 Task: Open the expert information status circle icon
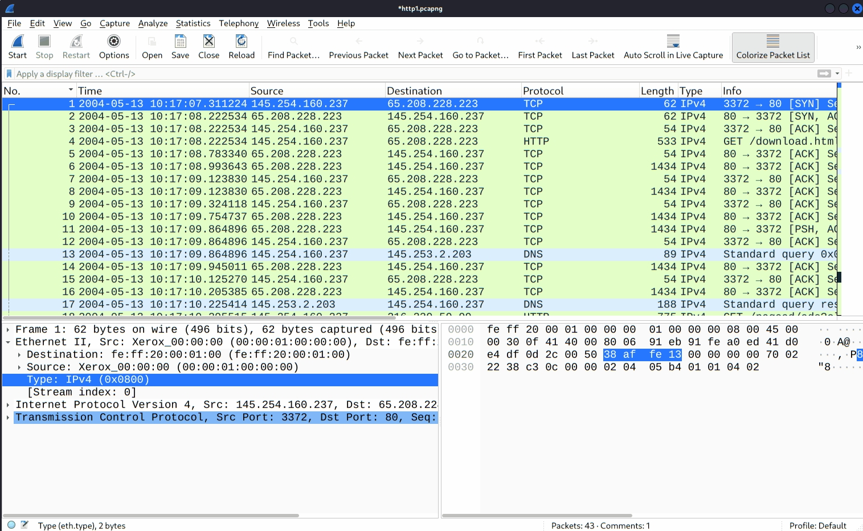tap(11, 525)
